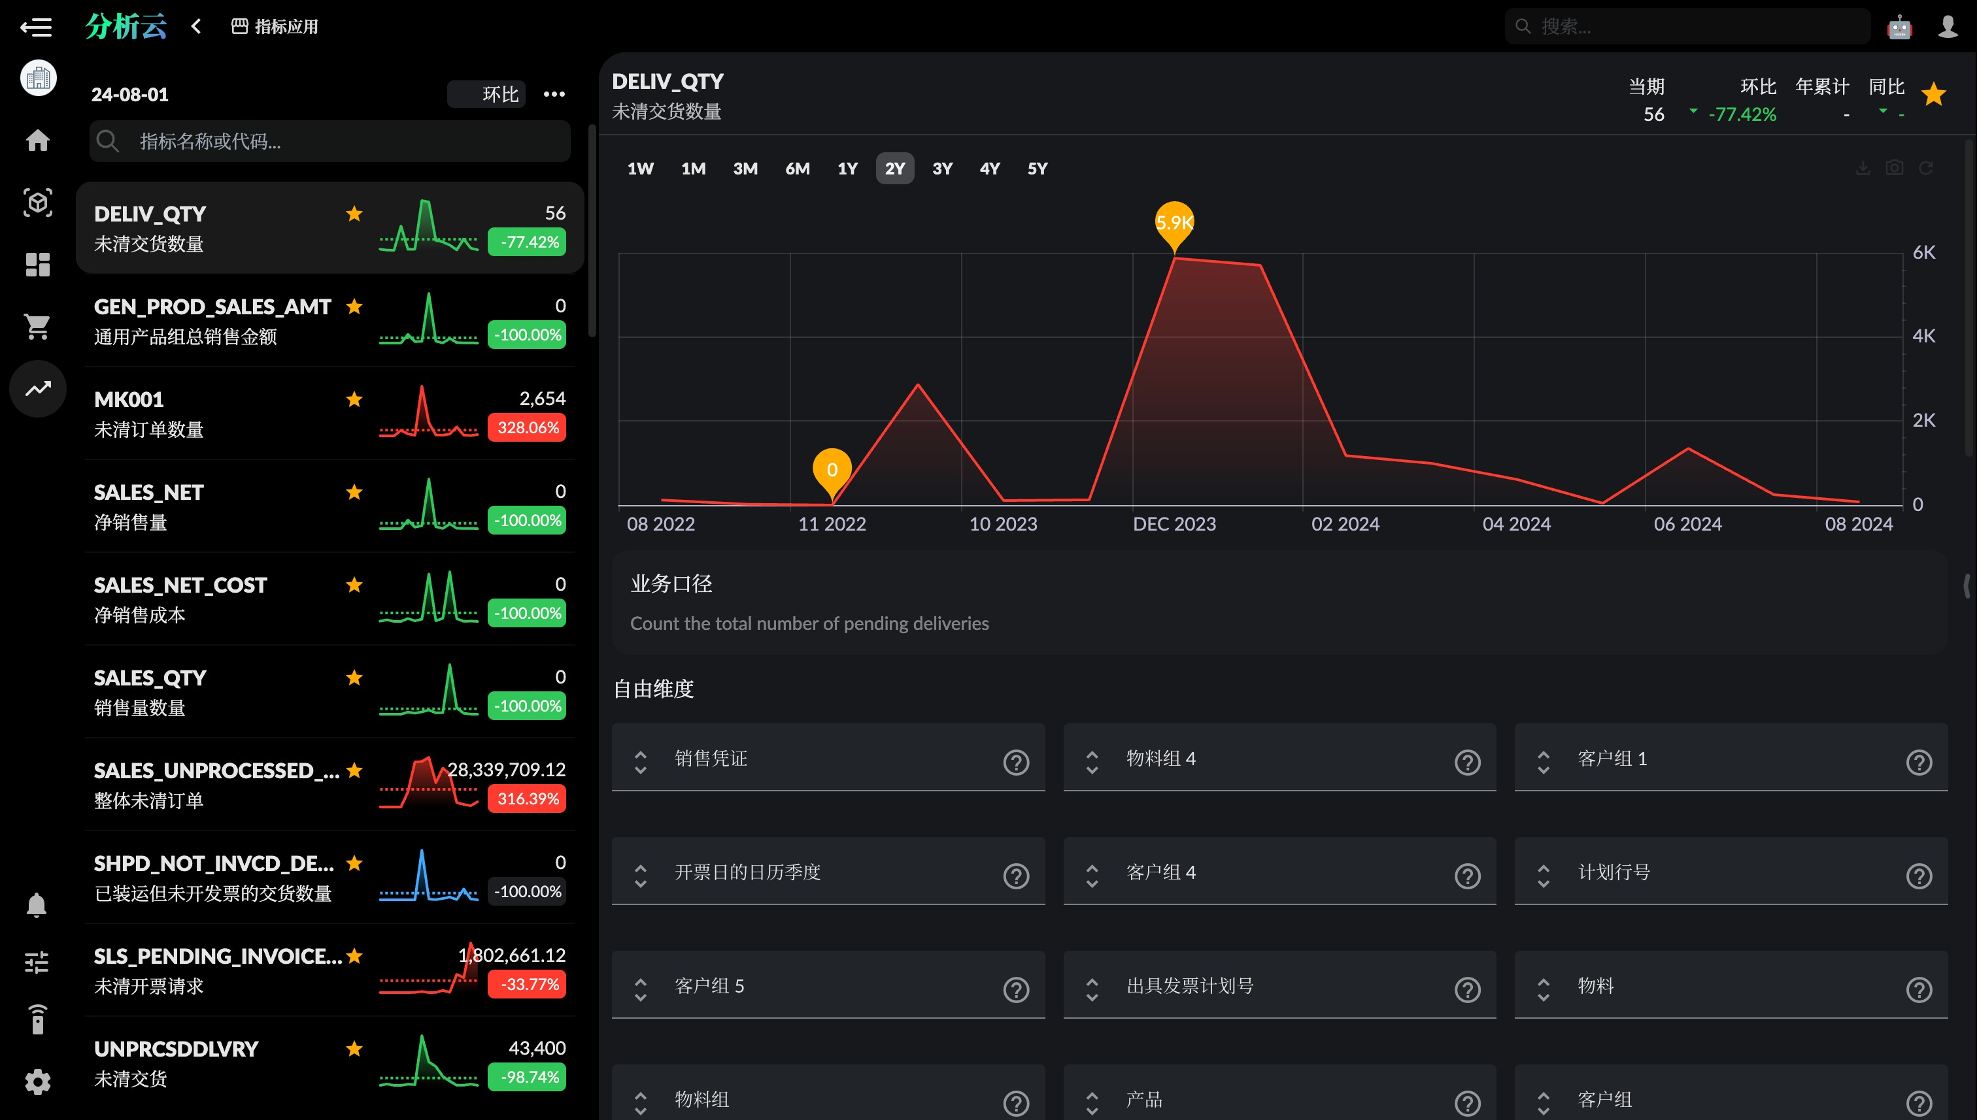Select the 1Y time range tab
The width and height of the screenshot is (1977, 1120).
pos(847,169)
